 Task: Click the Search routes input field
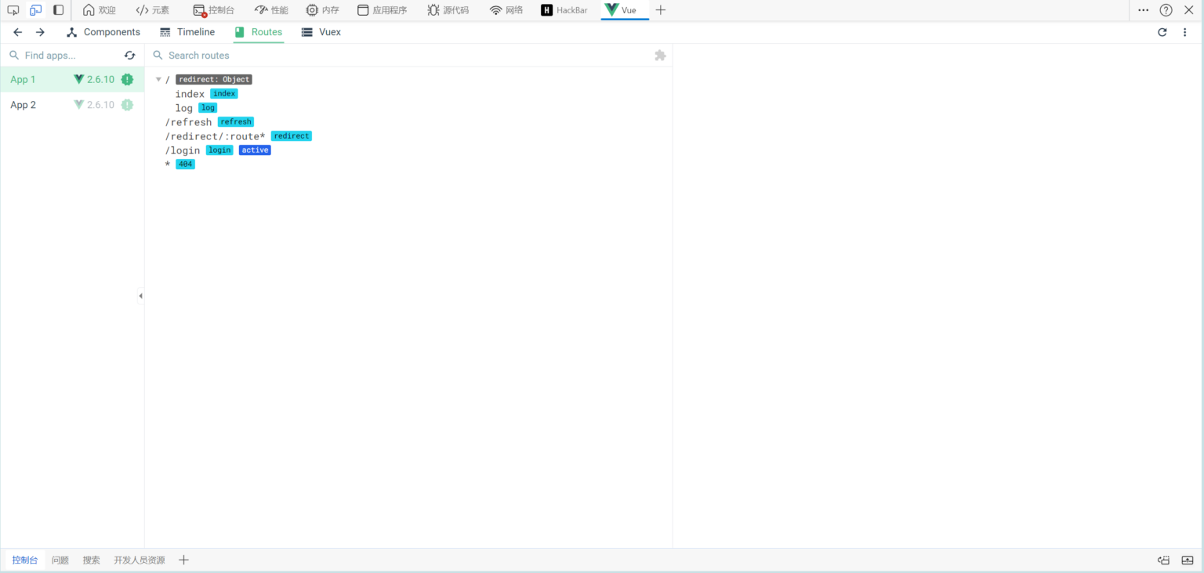point(392,56)
